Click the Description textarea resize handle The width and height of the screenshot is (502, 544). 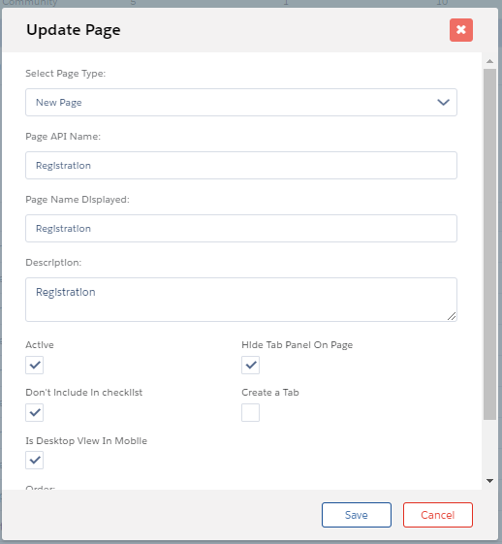click(x=452, y=316)
